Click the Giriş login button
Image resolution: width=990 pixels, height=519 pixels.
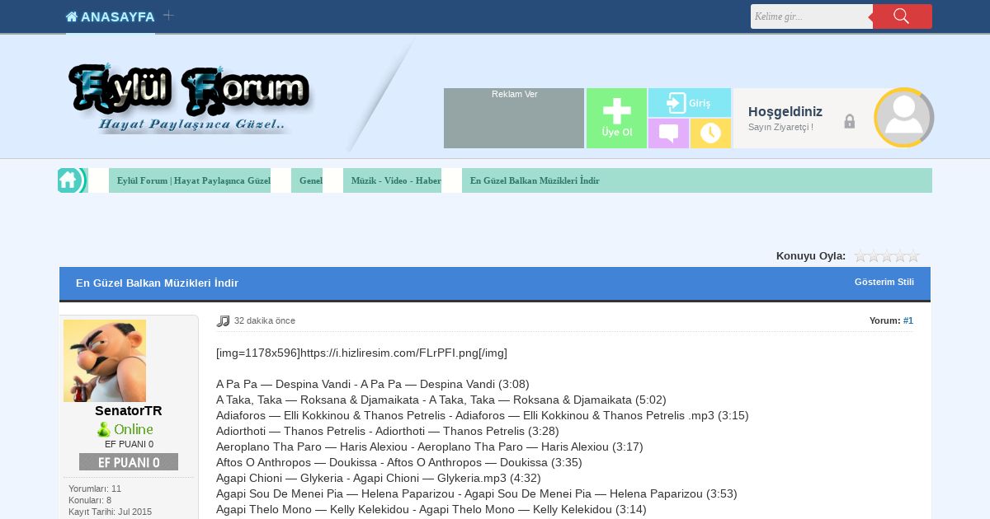[690, 103]
